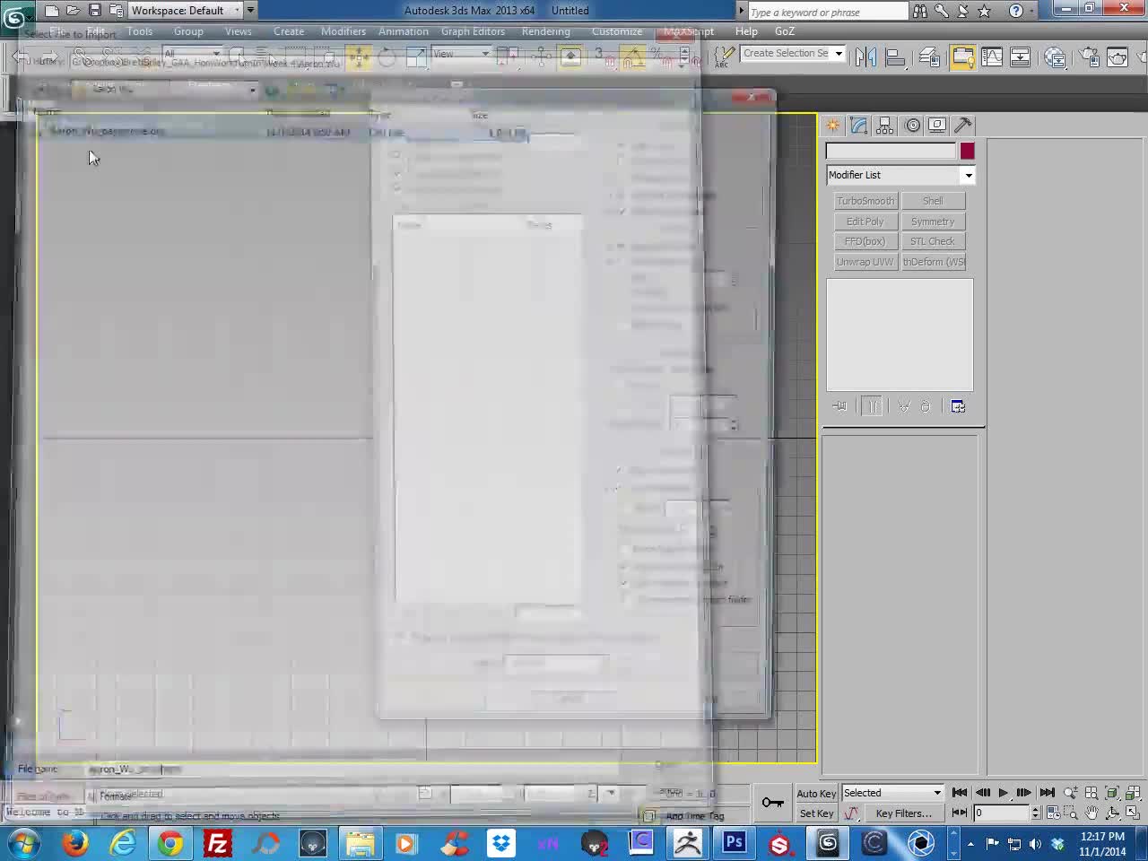The image size is (1148, 861).
Task: Open the Workspace Default dropdown
Action: [186, 11]
